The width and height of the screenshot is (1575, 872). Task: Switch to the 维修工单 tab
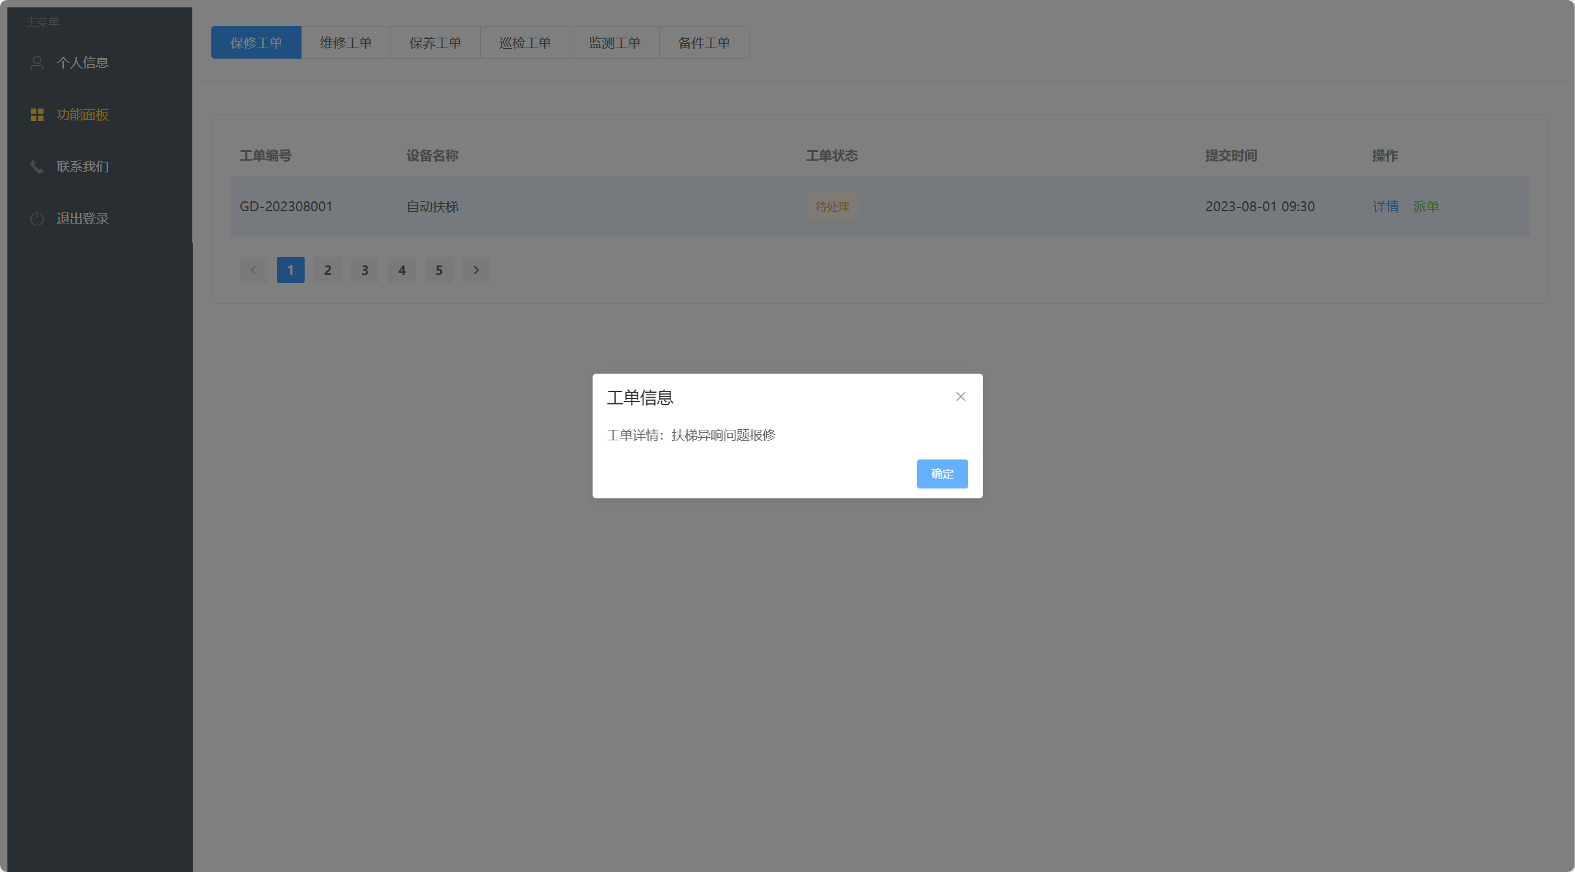click(346, 43)
